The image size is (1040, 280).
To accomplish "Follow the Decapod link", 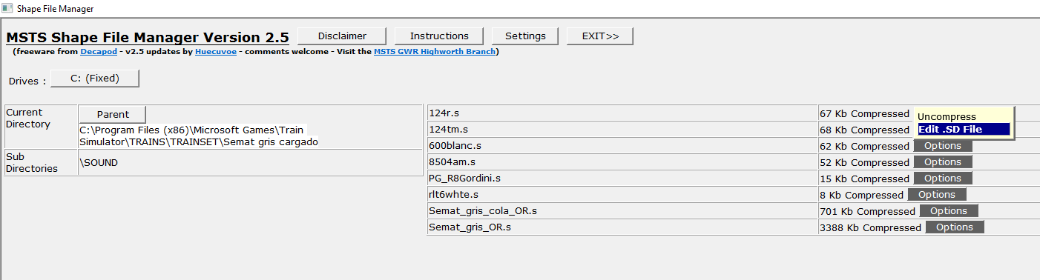I will coord(99,52).
